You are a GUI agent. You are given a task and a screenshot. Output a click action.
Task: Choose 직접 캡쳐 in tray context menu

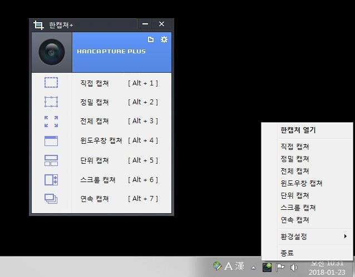click(295, 147)
